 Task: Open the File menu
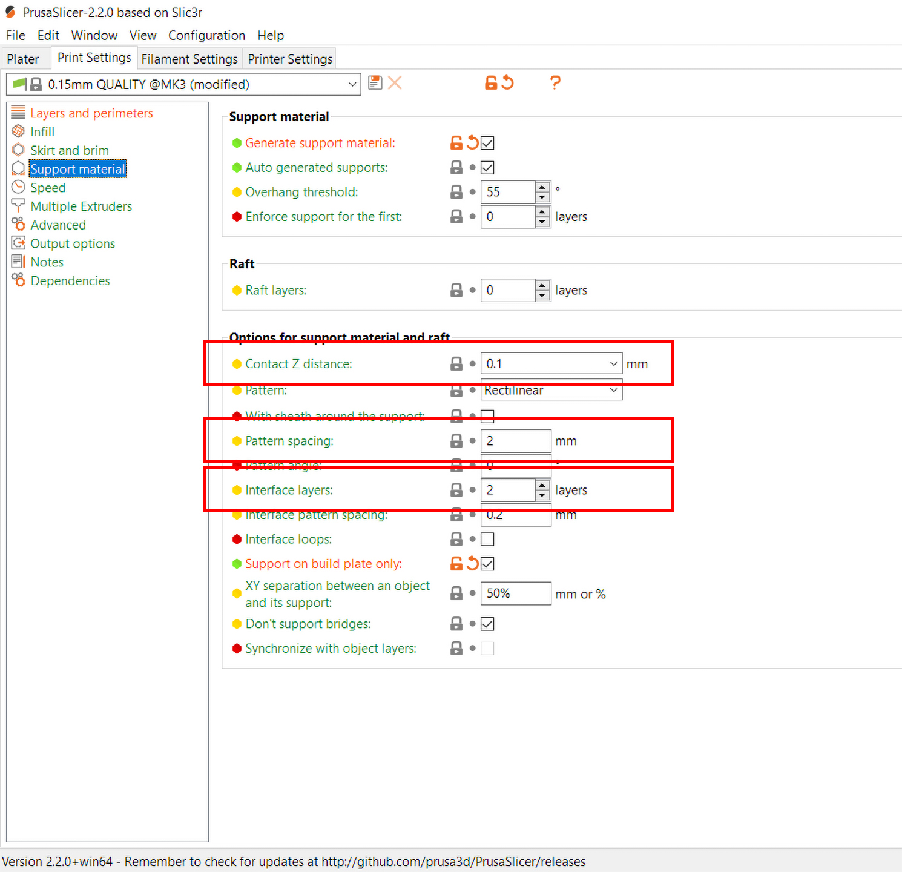[16, 35]
